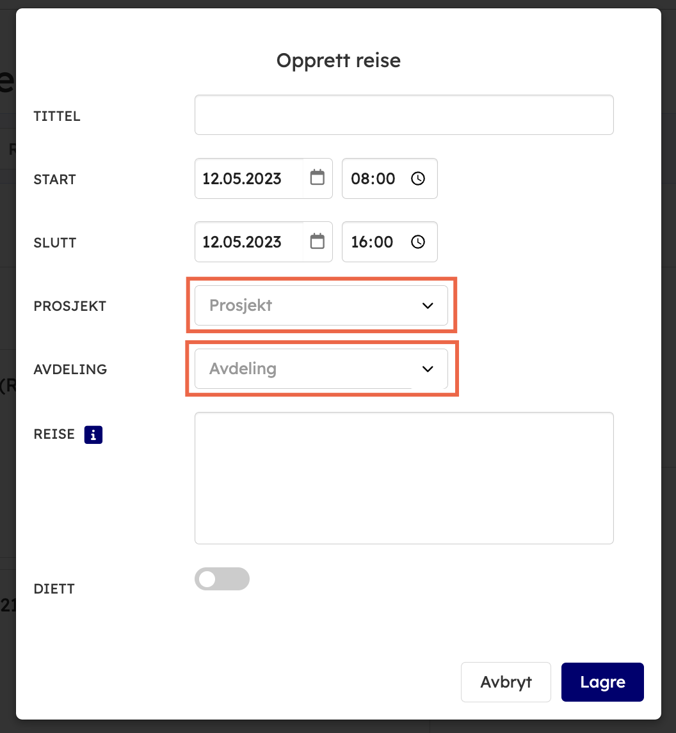Open the Prosjekt dropdown
The height and width of the screenshot is (733, 676).
(x=307, y=306)
